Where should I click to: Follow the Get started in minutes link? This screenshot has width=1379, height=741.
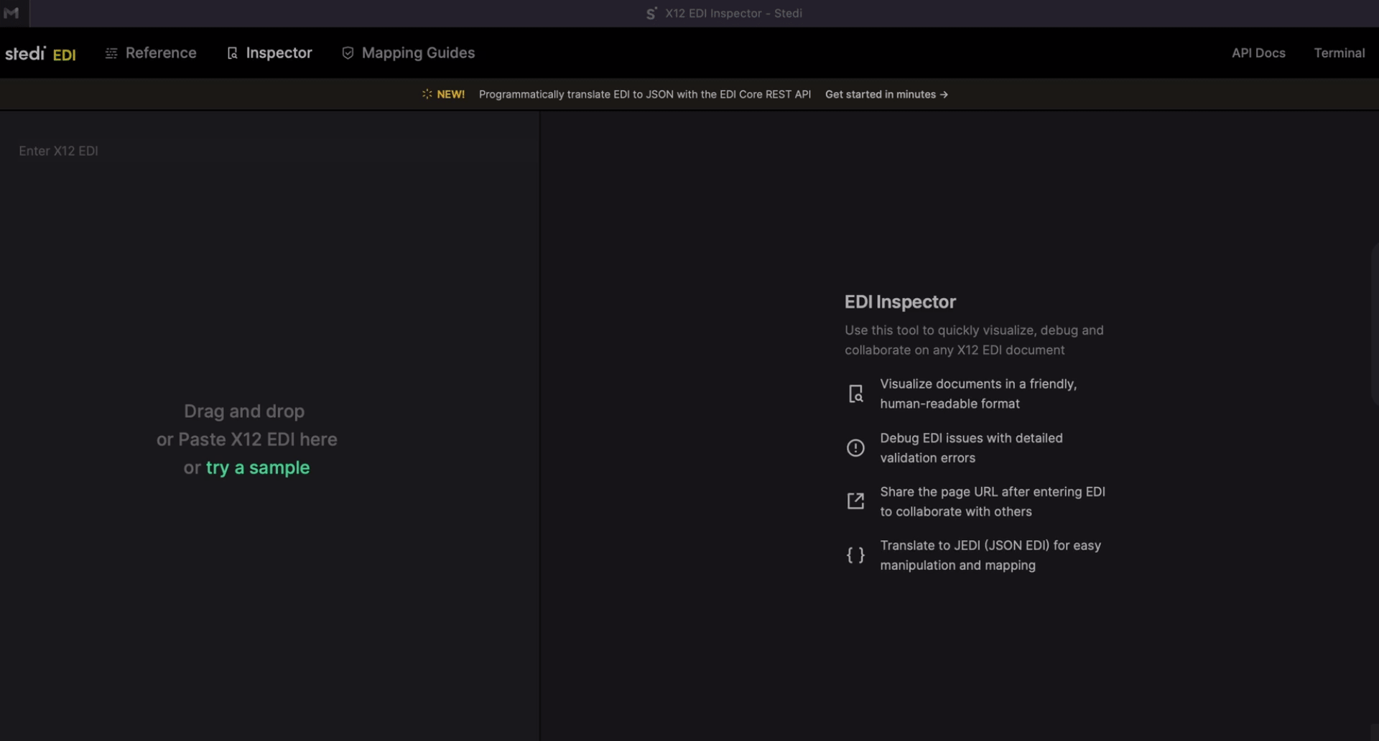[x=886, y=95]
